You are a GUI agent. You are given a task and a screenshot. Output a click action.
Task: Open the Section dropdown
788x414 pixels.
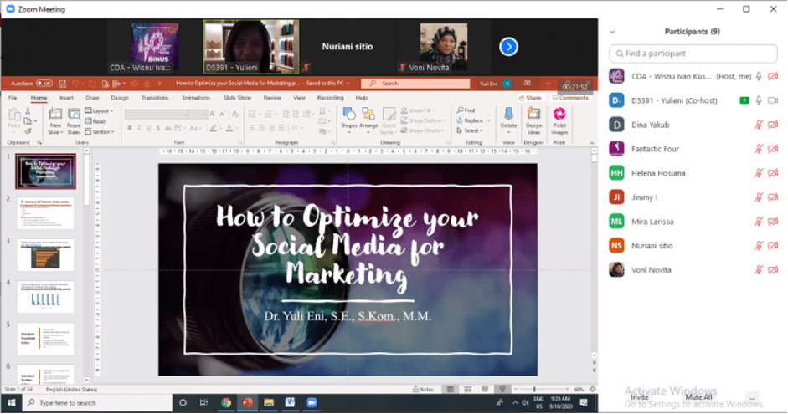100,132
